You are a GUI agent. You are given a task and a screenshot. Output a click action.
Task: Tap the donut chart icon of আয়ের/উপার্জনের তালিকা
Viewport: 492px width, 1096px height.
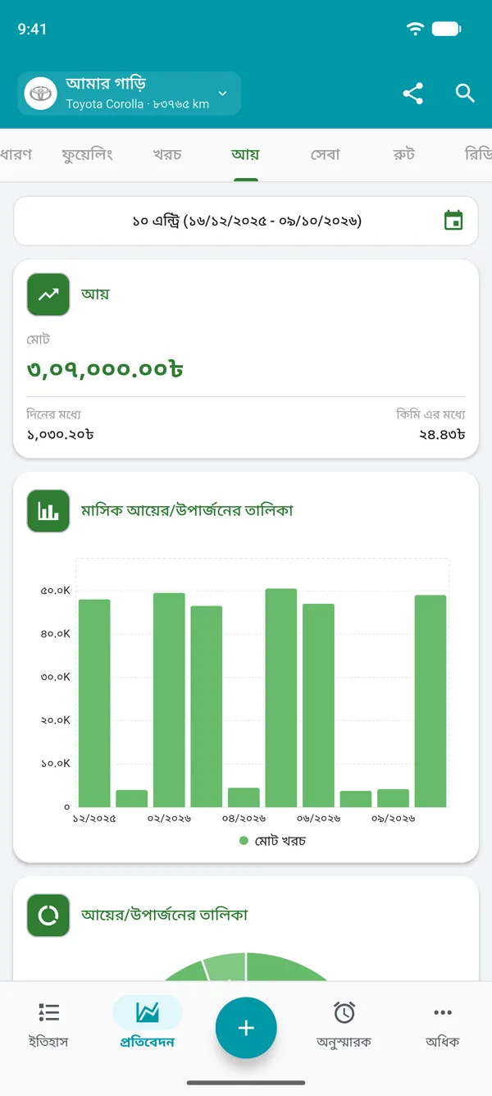48,916
